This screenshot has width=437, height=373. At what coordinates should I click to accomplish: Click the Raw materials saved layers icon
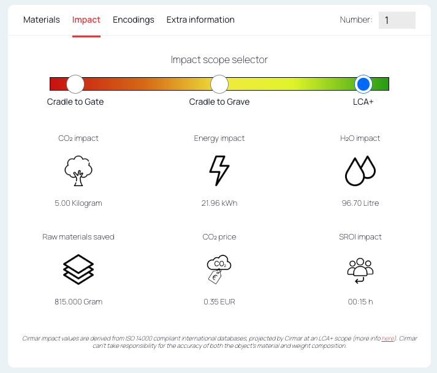click(x=78, y=269)
